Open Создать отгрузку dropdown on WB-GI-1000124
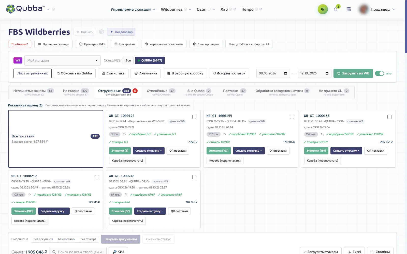407x254 pixels. pyautogui.click(x=149, y=151)
